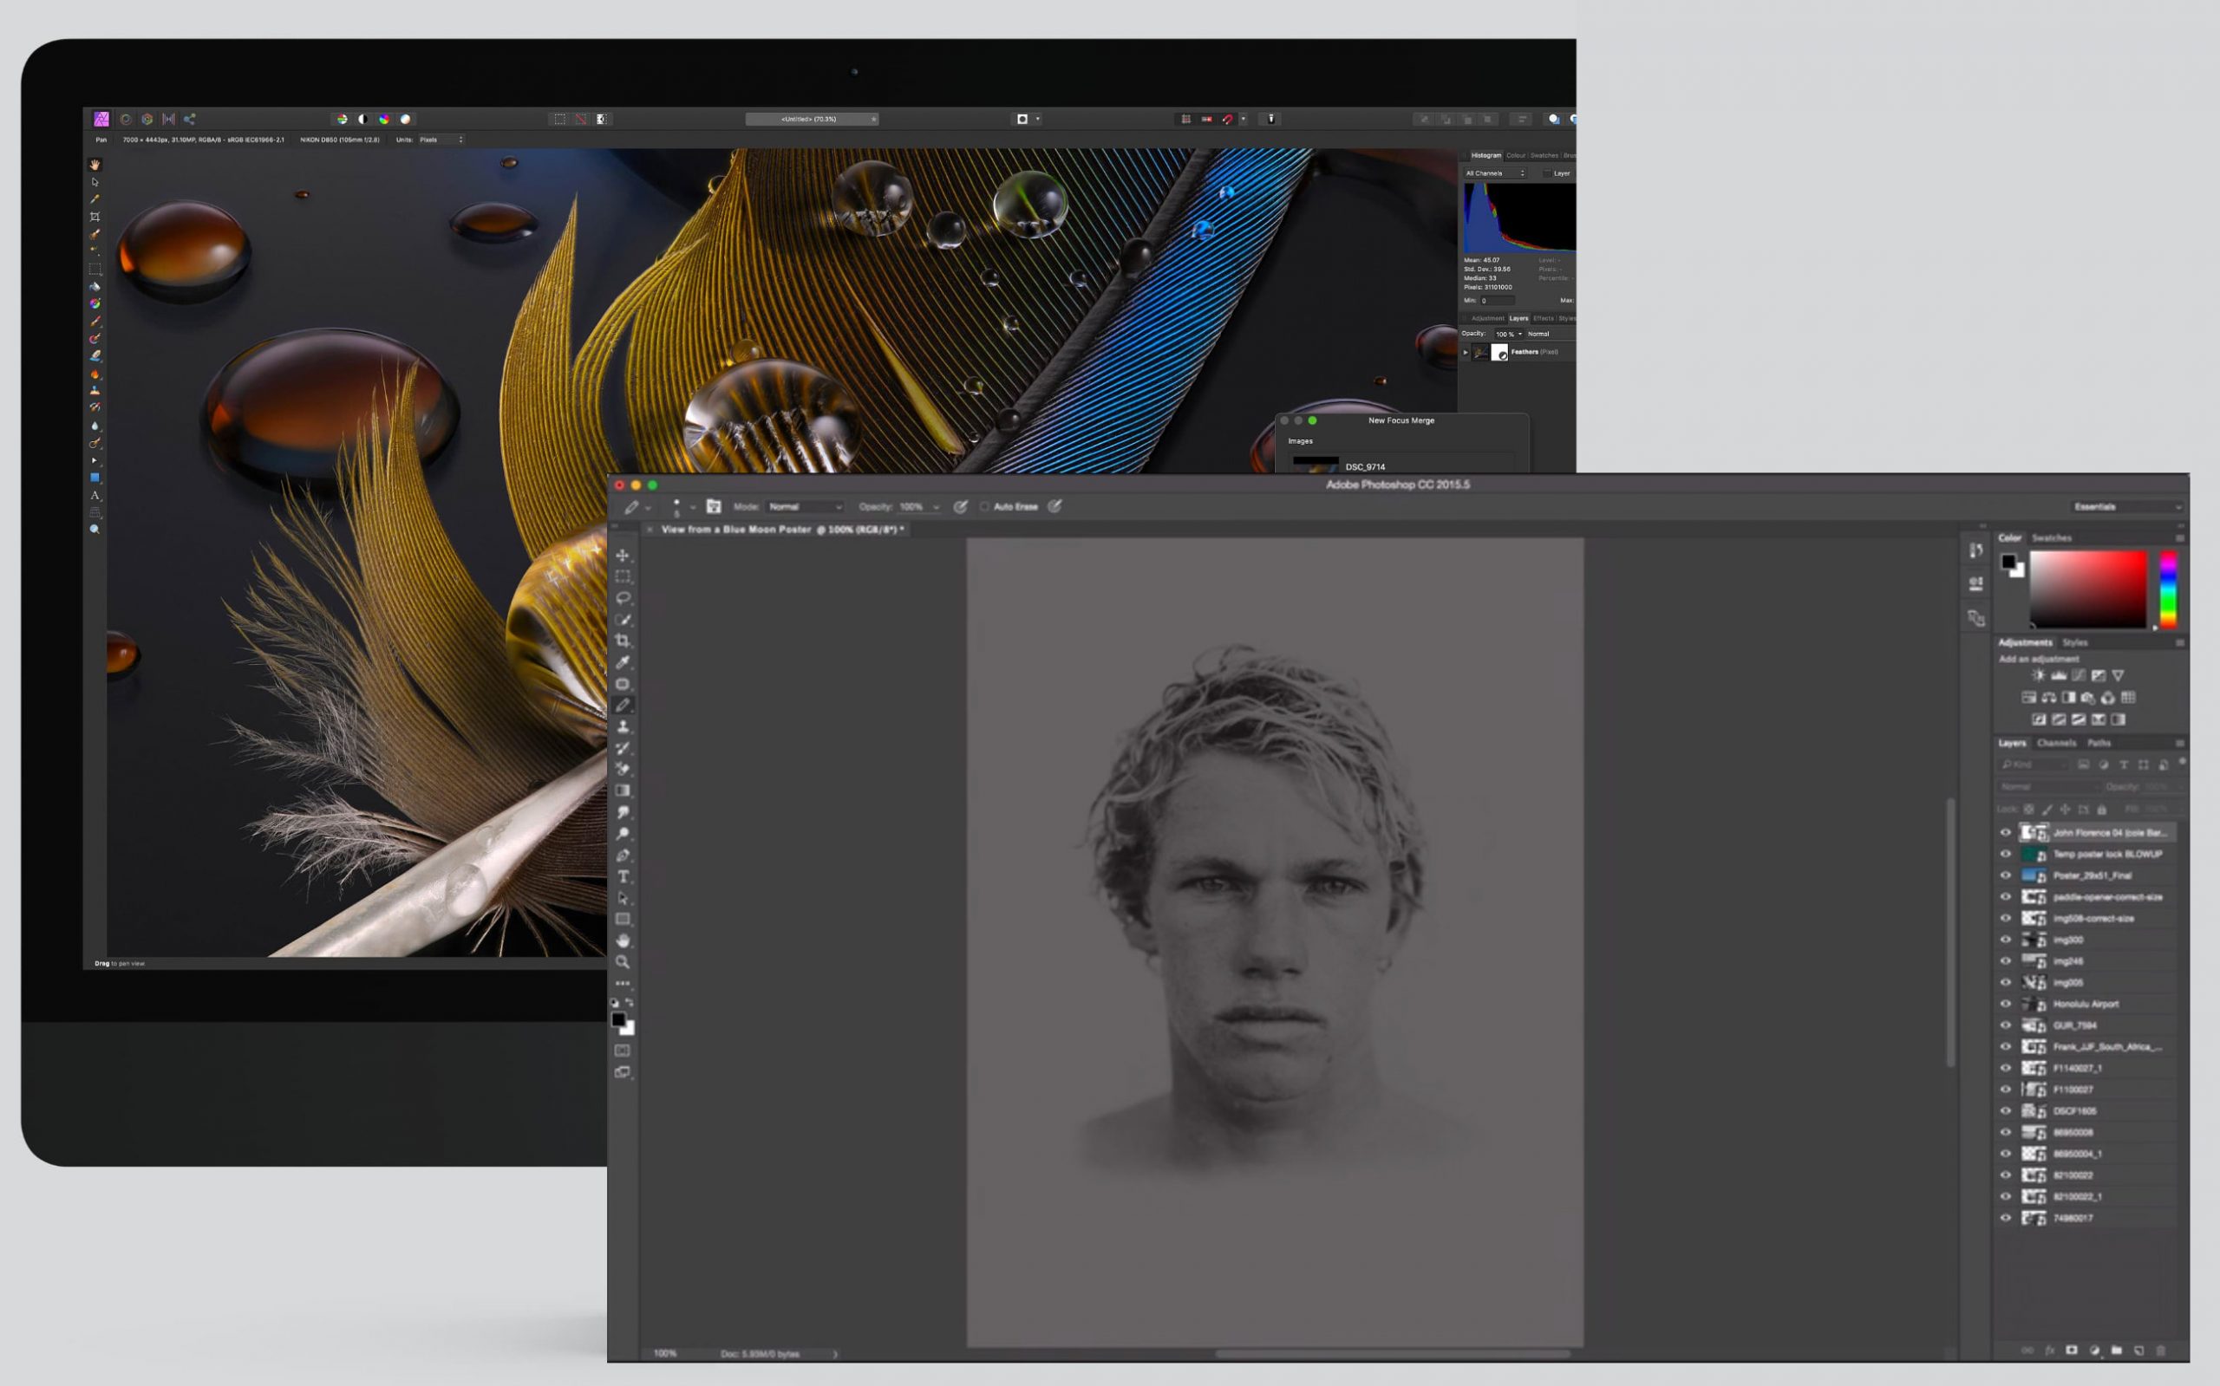This screenshot has width=2220, height=1386.
Task: Click the delete layer trash icon
Action: pos(2160,1350)
